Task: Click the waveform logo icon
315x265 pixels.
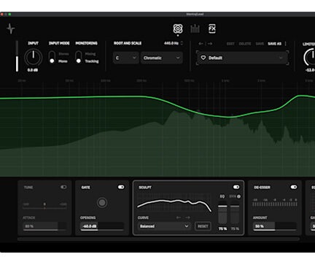Action: pos(11,29)
